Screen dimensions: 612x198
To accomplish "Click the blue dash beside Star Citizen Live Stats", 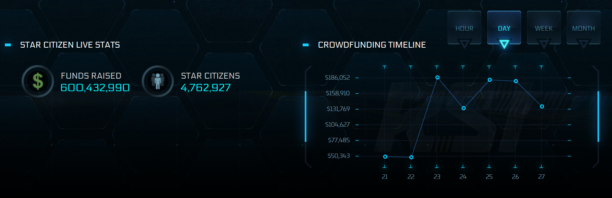I will pyautogui.click(x=8, y=45).
